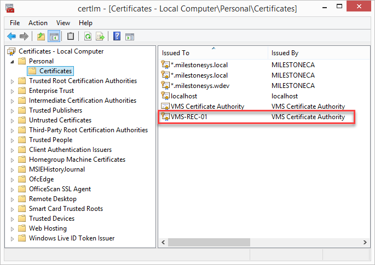This screenshot has width=375, height=265.
Task: Click the Back arrow in the toolbar
Action: click(11, 37)
